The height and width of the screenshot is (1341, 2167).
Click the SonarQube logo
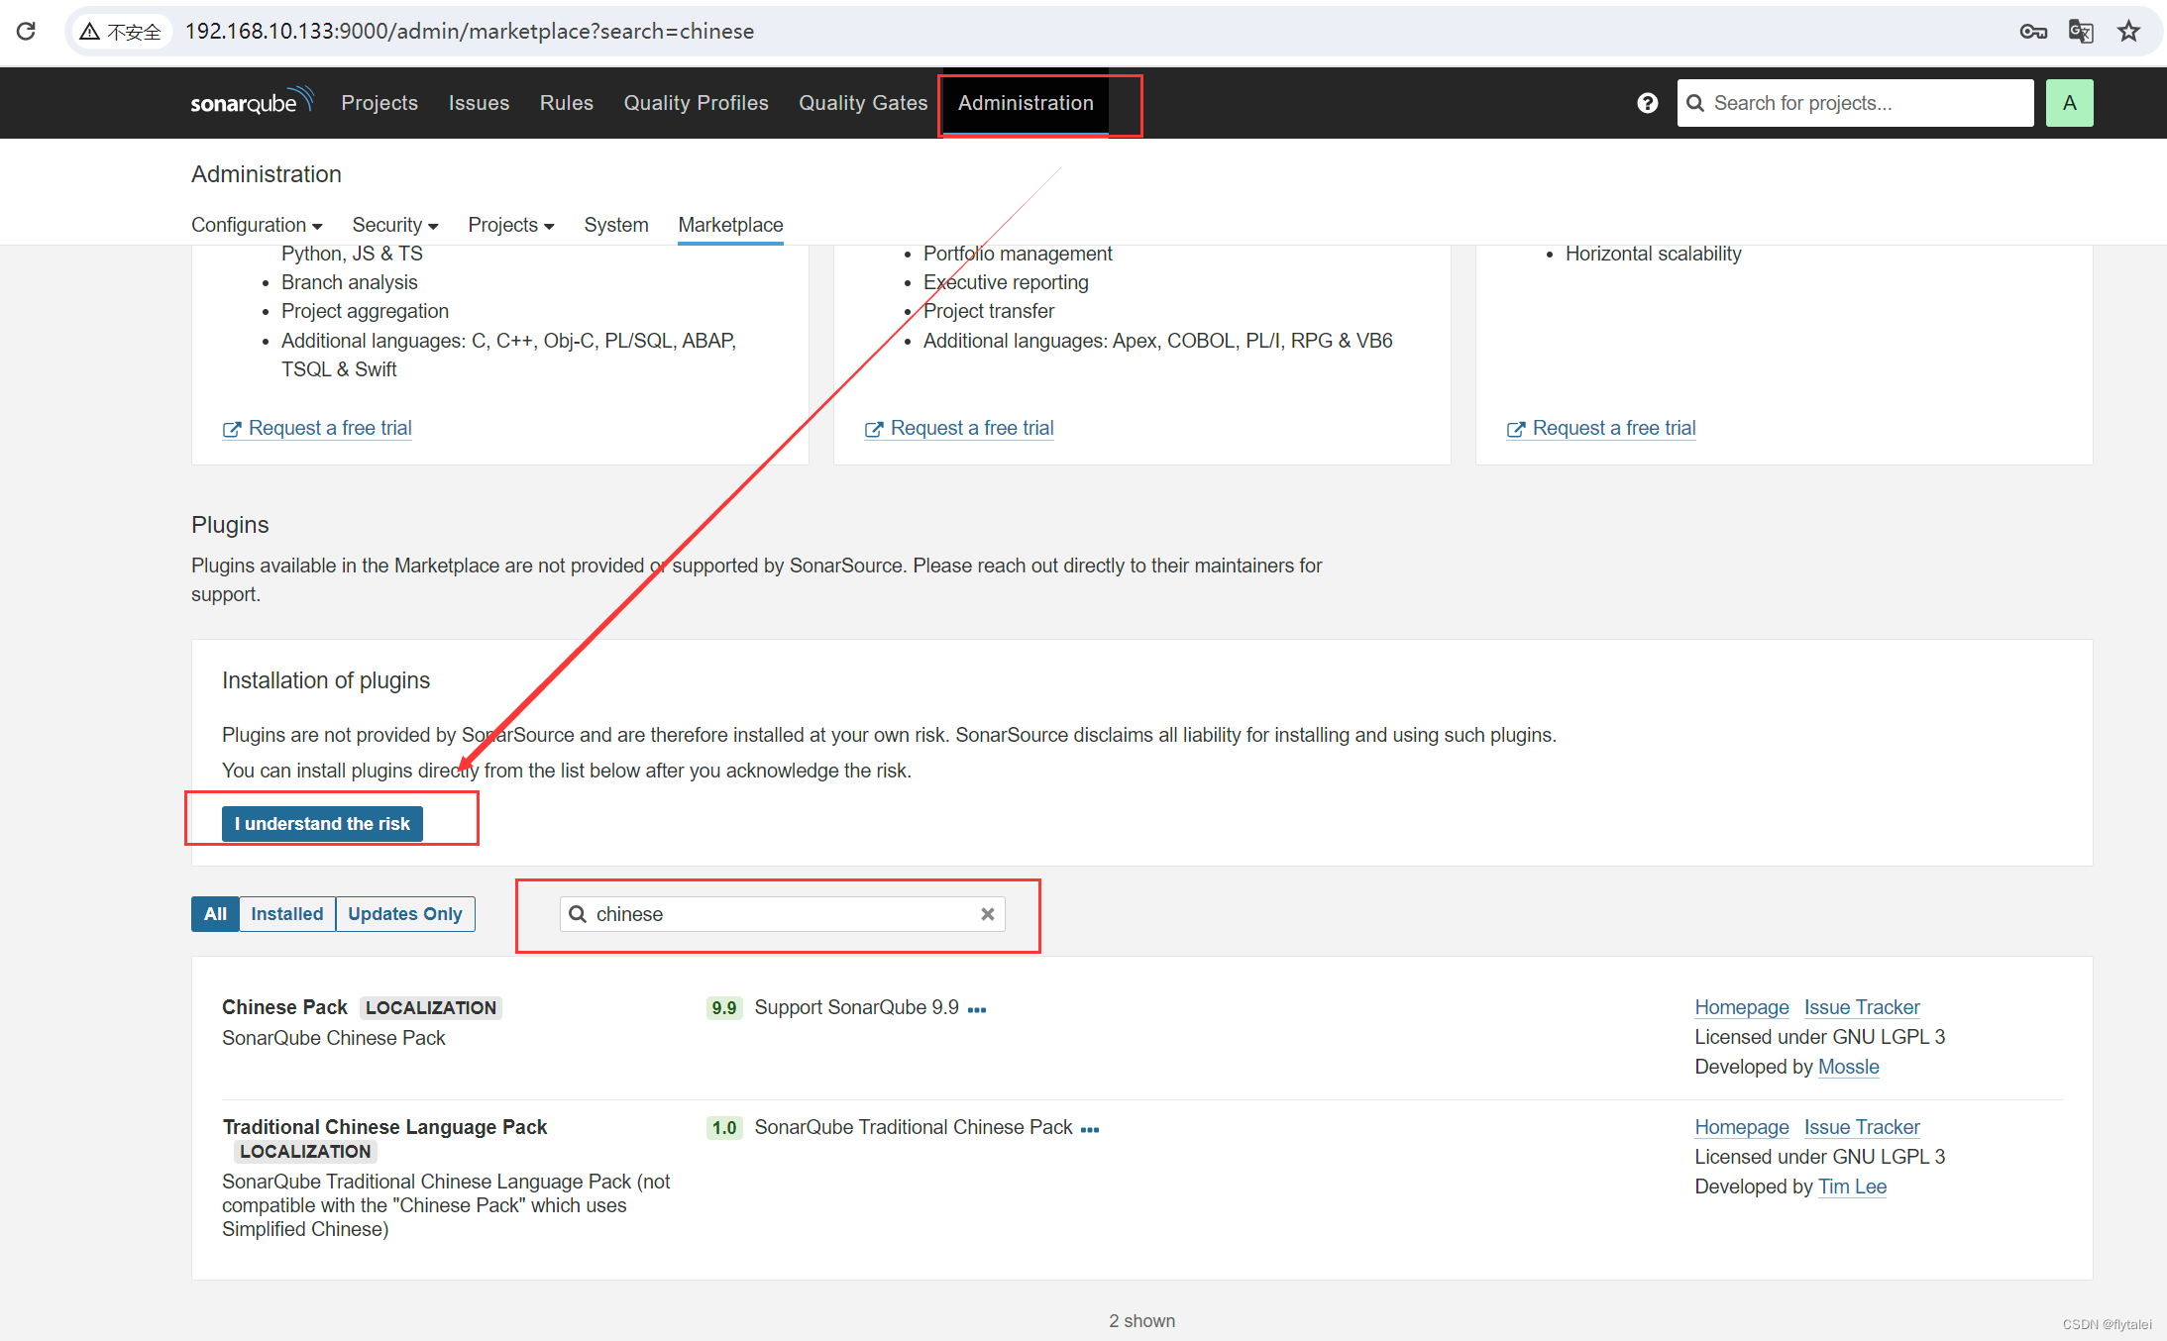coord(252,101)
